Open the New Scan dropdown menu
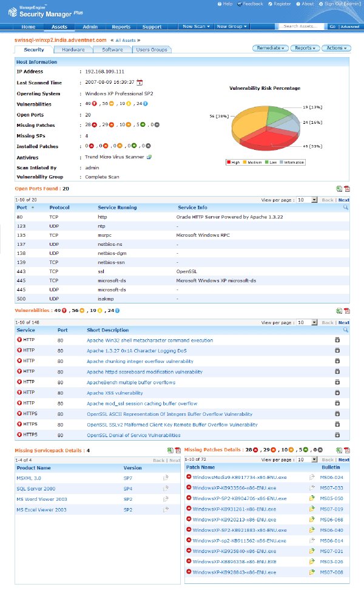The width and height of the screenshot is (364, 590). pyautogui.click(x=196, y=26)
